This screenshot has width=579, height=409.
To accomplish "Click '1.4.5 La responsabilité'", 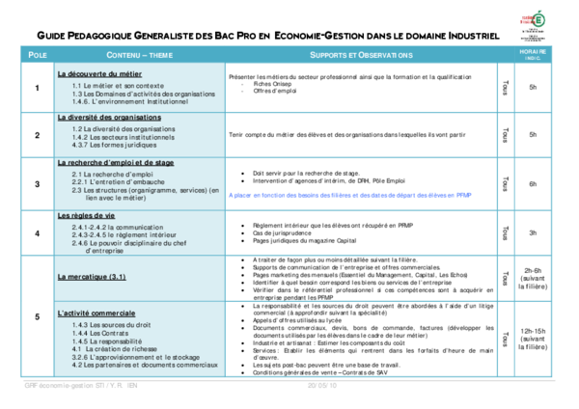I will 107,341.
